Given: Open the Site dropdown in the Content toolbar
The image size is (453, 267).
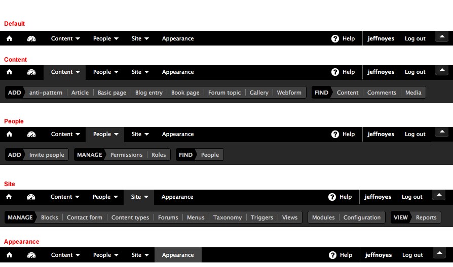Looking at the screenshot, I should pos(140,72).
